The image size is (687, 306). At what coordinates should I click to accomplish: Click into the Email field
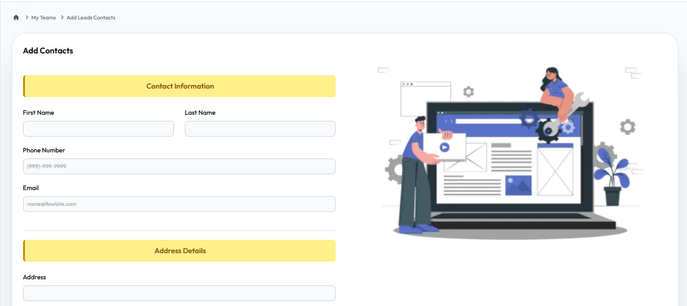179,204
